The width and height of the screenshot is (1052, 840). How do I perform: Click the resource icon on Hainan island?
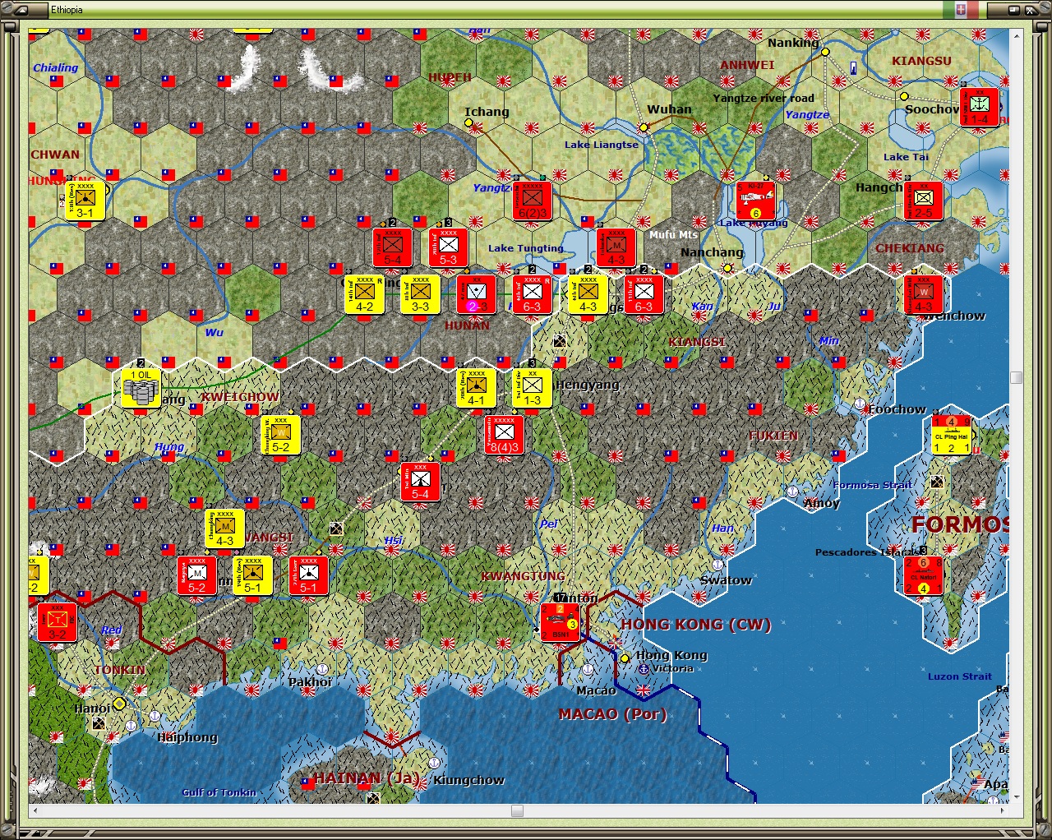(373, 797)
